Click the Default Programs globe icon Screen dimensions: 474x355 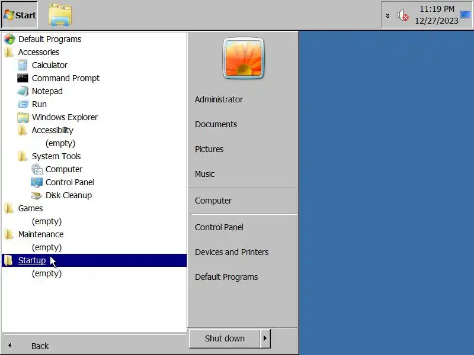tap(9, 39)
